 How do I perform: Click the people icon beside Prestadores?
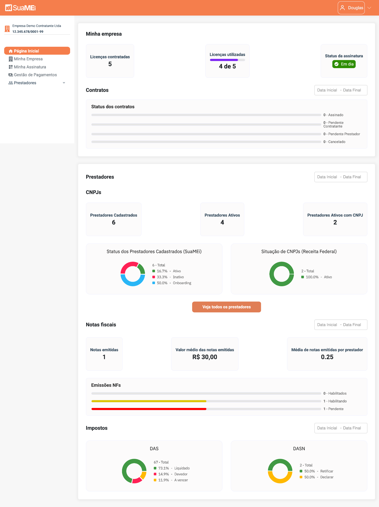tap(11, 83)
